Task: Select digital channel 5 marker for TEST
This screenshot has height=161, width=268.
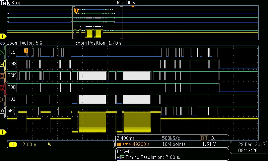Action: click(x=3, y=52)
